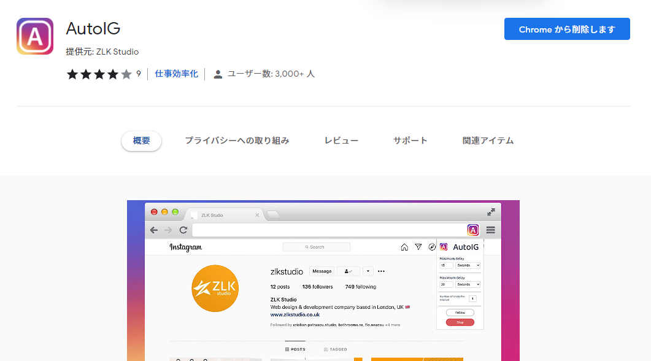Open the Maximum delay Seconds dropdown

click(468, 284)
